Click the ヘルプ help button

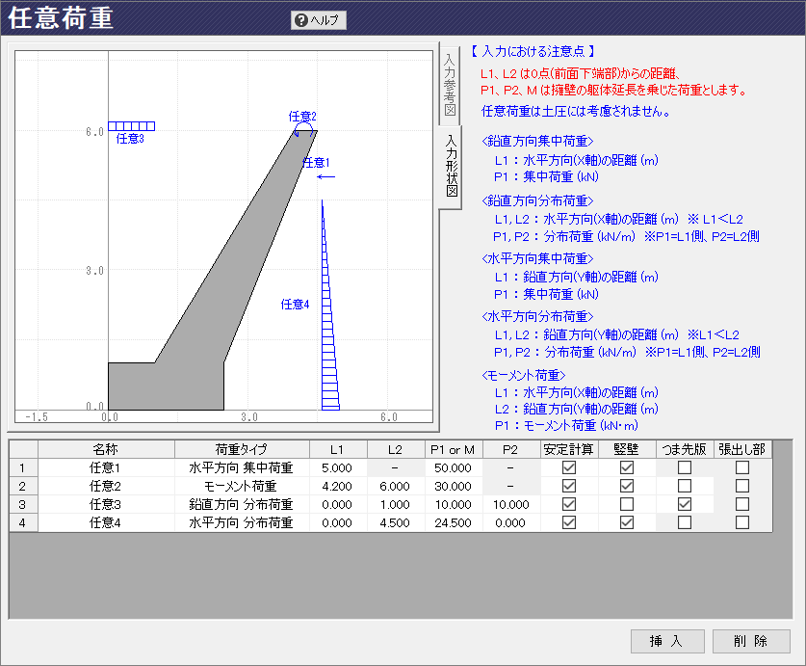tap(319, 20)
